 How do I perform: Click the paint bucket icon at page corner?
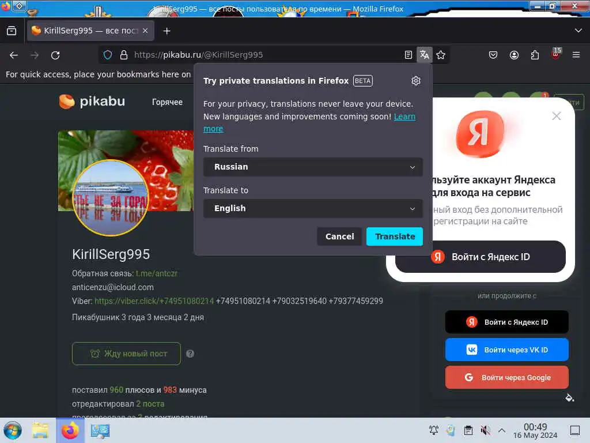point(570,398)
